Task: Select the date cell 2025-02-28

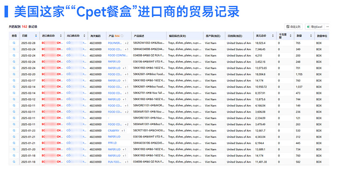Action: tap(28, 43)
